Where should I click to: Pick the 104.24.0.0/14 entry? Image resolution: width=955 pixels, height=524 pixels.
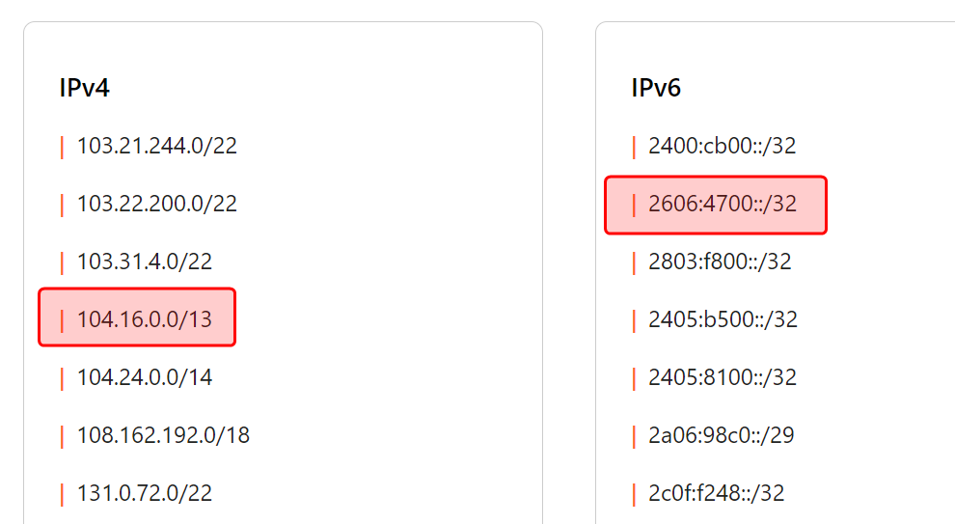pyautogui.click(x=145, y=377)
